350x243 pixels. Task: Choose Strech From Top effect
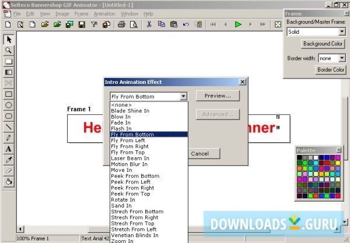[x=149, y=223]
